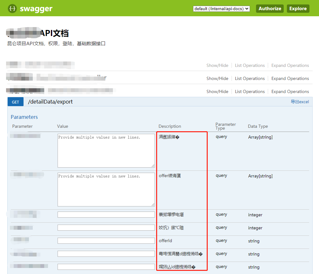
Task: Click Expand Operations for the third controller
Action: (x=290, y=91)
